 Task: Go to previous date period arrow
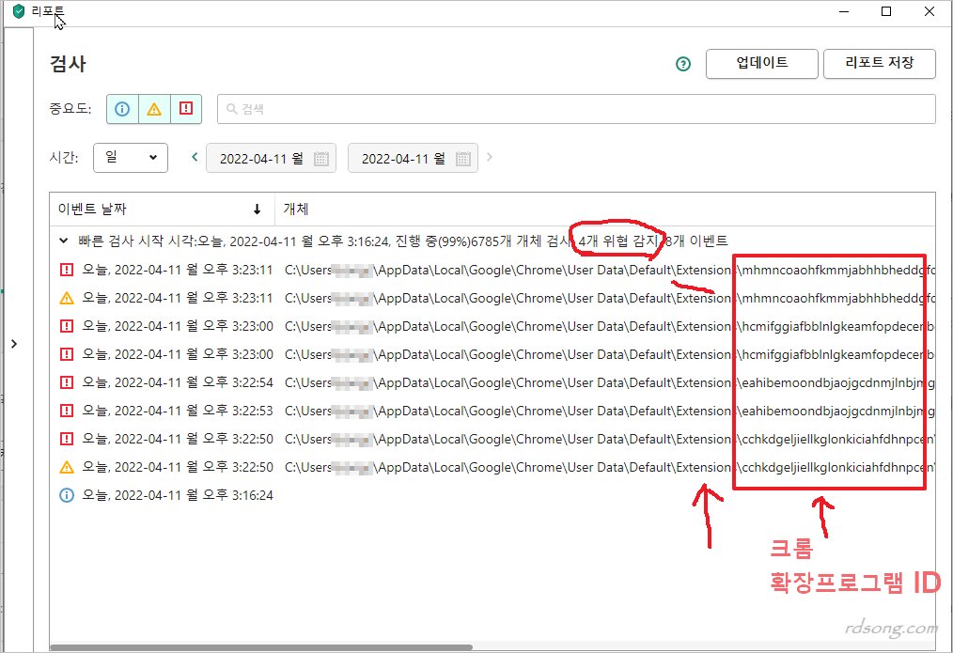tap(195, 158)
